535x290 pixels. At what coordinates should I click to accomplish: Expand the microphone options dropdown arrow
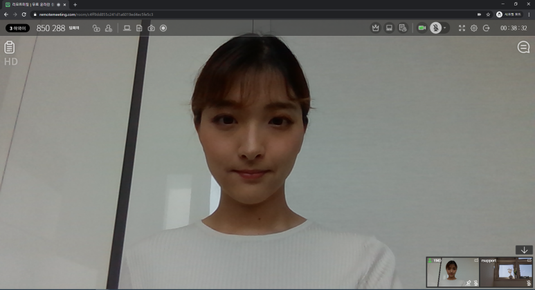(x=444, y=28)
